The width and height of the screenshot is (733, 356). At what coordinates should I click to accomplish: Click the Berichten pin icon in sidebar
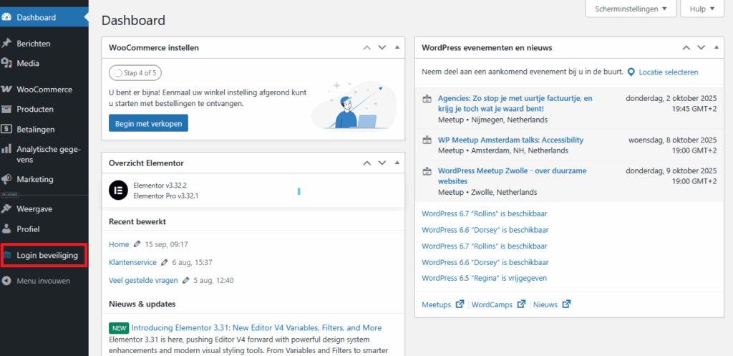[6, 43]
